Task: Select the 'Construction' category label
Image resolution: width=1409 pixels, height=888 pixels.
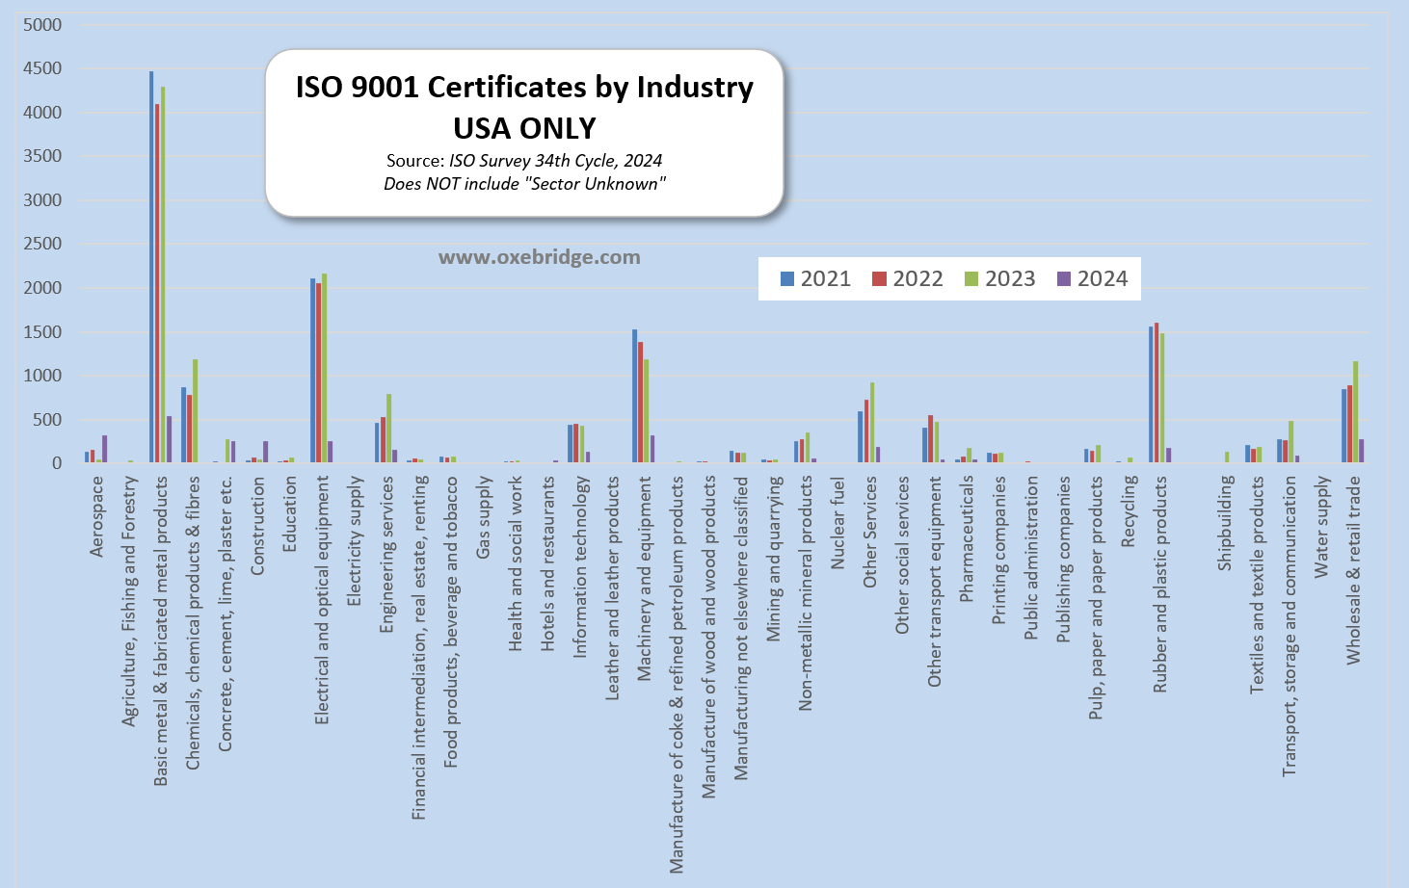Action: click(257, 527)
